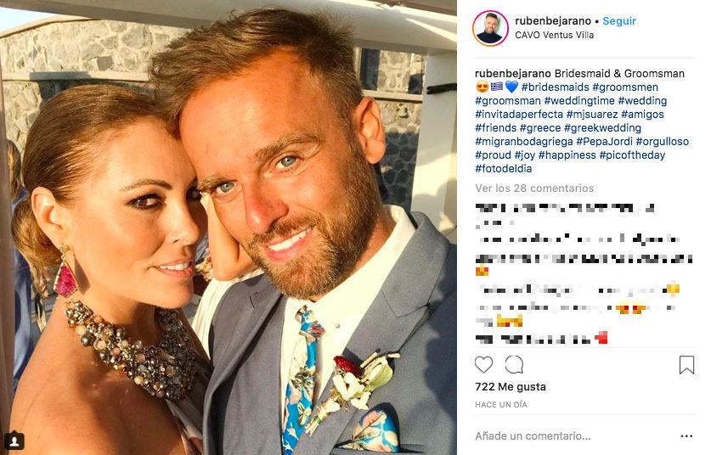Open the CAVO Ventus Villa location
The width and height of the screenshot is (711, 455).
pos(554,35)
